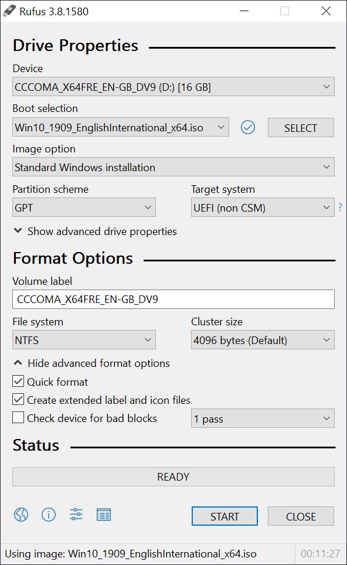The height and width of the screenshot is (565, 347).
Task: Open Rufus settings via the sliders icon
Action: click(76, 515)
